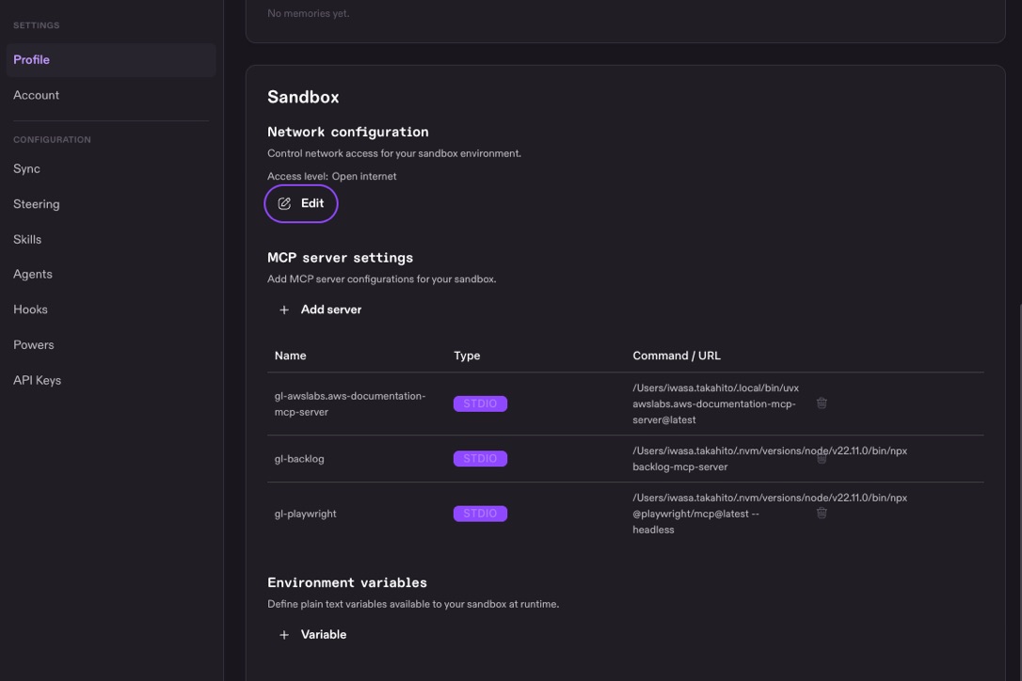
Task: Select Skills in the sidebar
Action: coord(111,239)
